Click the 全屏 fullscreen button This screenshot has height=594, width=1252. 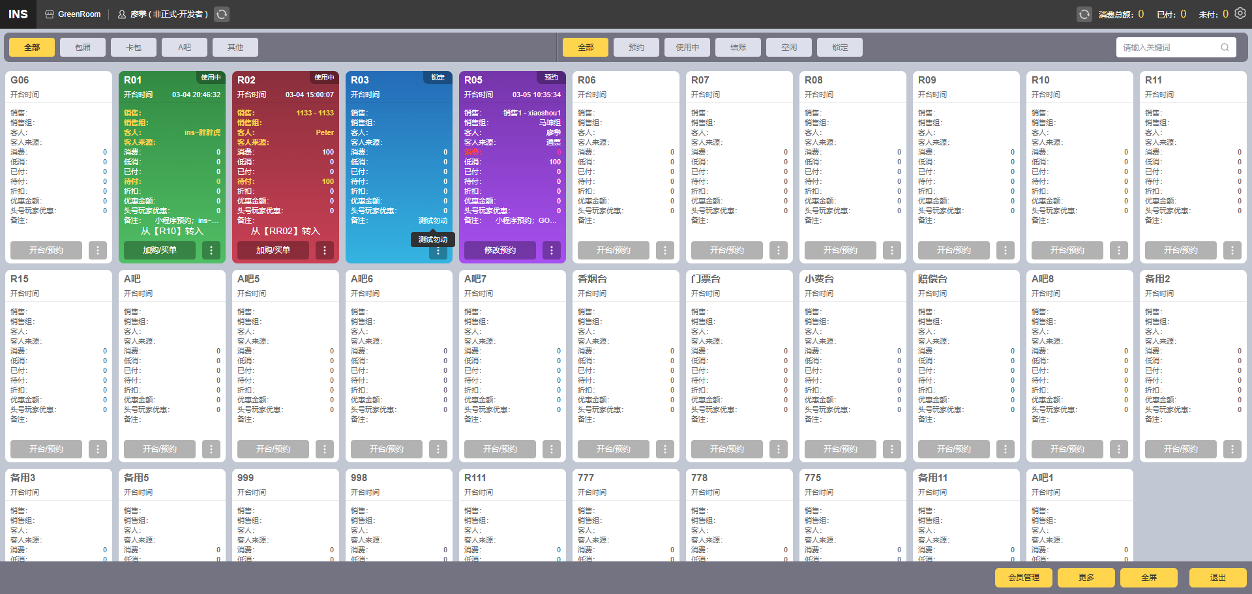click(1149, 578)
